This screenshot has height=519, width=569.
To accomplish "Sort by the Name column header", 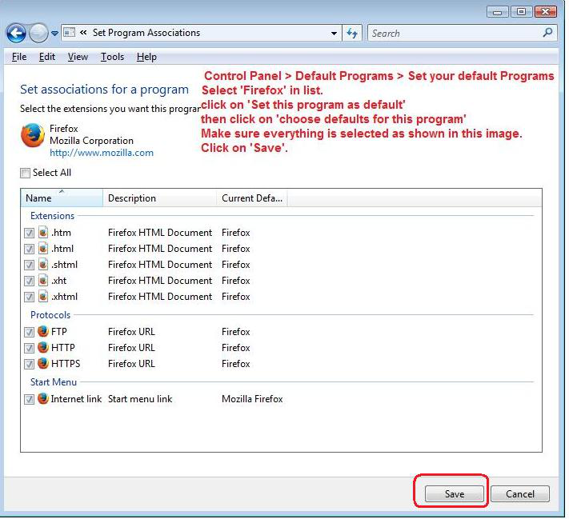I will tap(62, 198).
